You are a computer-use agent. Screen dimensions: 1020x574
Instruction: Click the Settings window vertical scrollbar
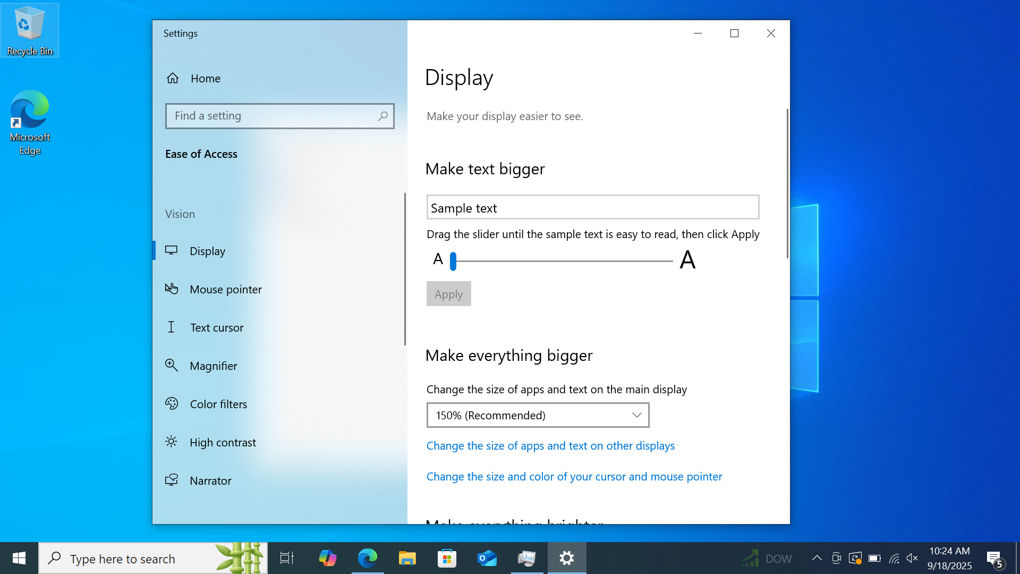(787, 183)
